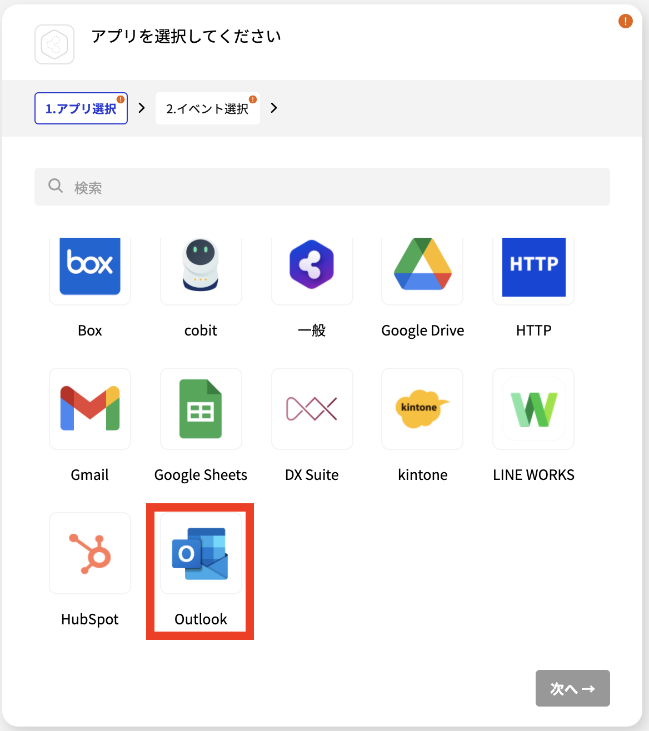The height and width of the screenshot is (731, 649).
Task: Switch to the 1.アプリ選択 step tab
Action: click(x=81, y=108)
